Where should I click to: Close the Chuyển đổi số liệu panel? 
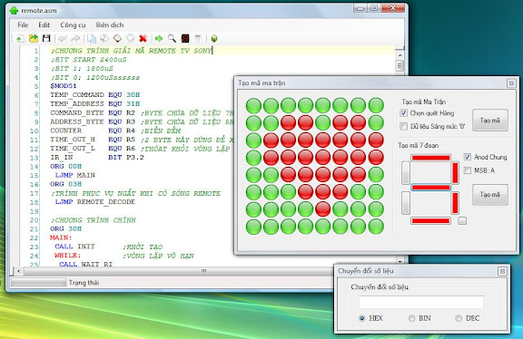pos(502,271)
